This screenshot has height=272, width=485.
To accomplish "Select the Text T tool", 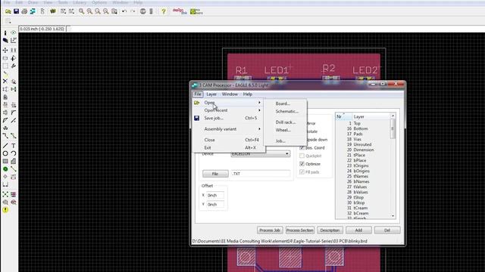I will pyautogui.click(x=14, y=146).
